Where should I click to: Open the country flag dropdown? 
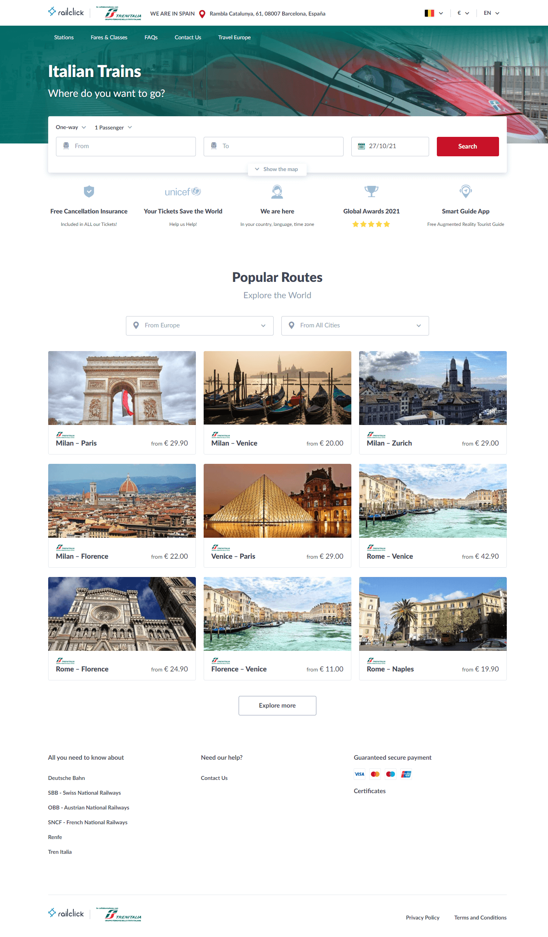click(x=434, y=13)
